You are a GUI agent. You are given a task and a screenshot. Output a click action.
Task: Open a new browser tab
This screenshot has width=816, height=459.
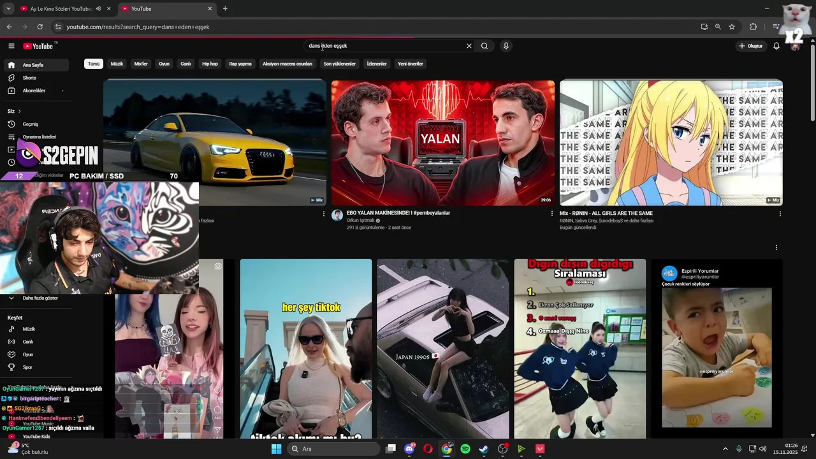pos(225,9)
